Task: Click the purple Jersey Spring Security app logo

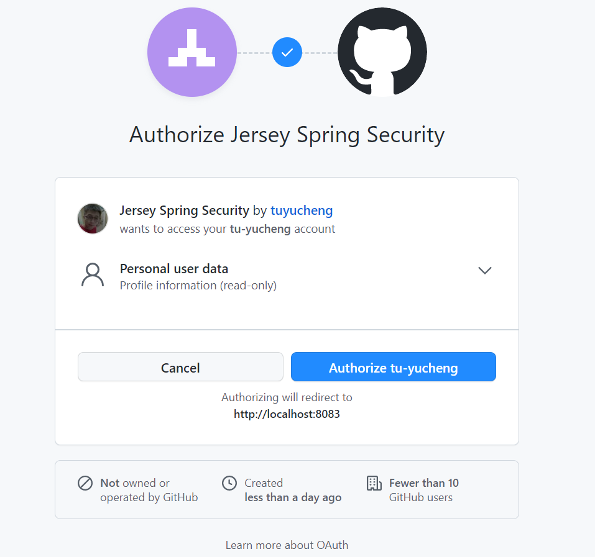Action: (192, 52)
